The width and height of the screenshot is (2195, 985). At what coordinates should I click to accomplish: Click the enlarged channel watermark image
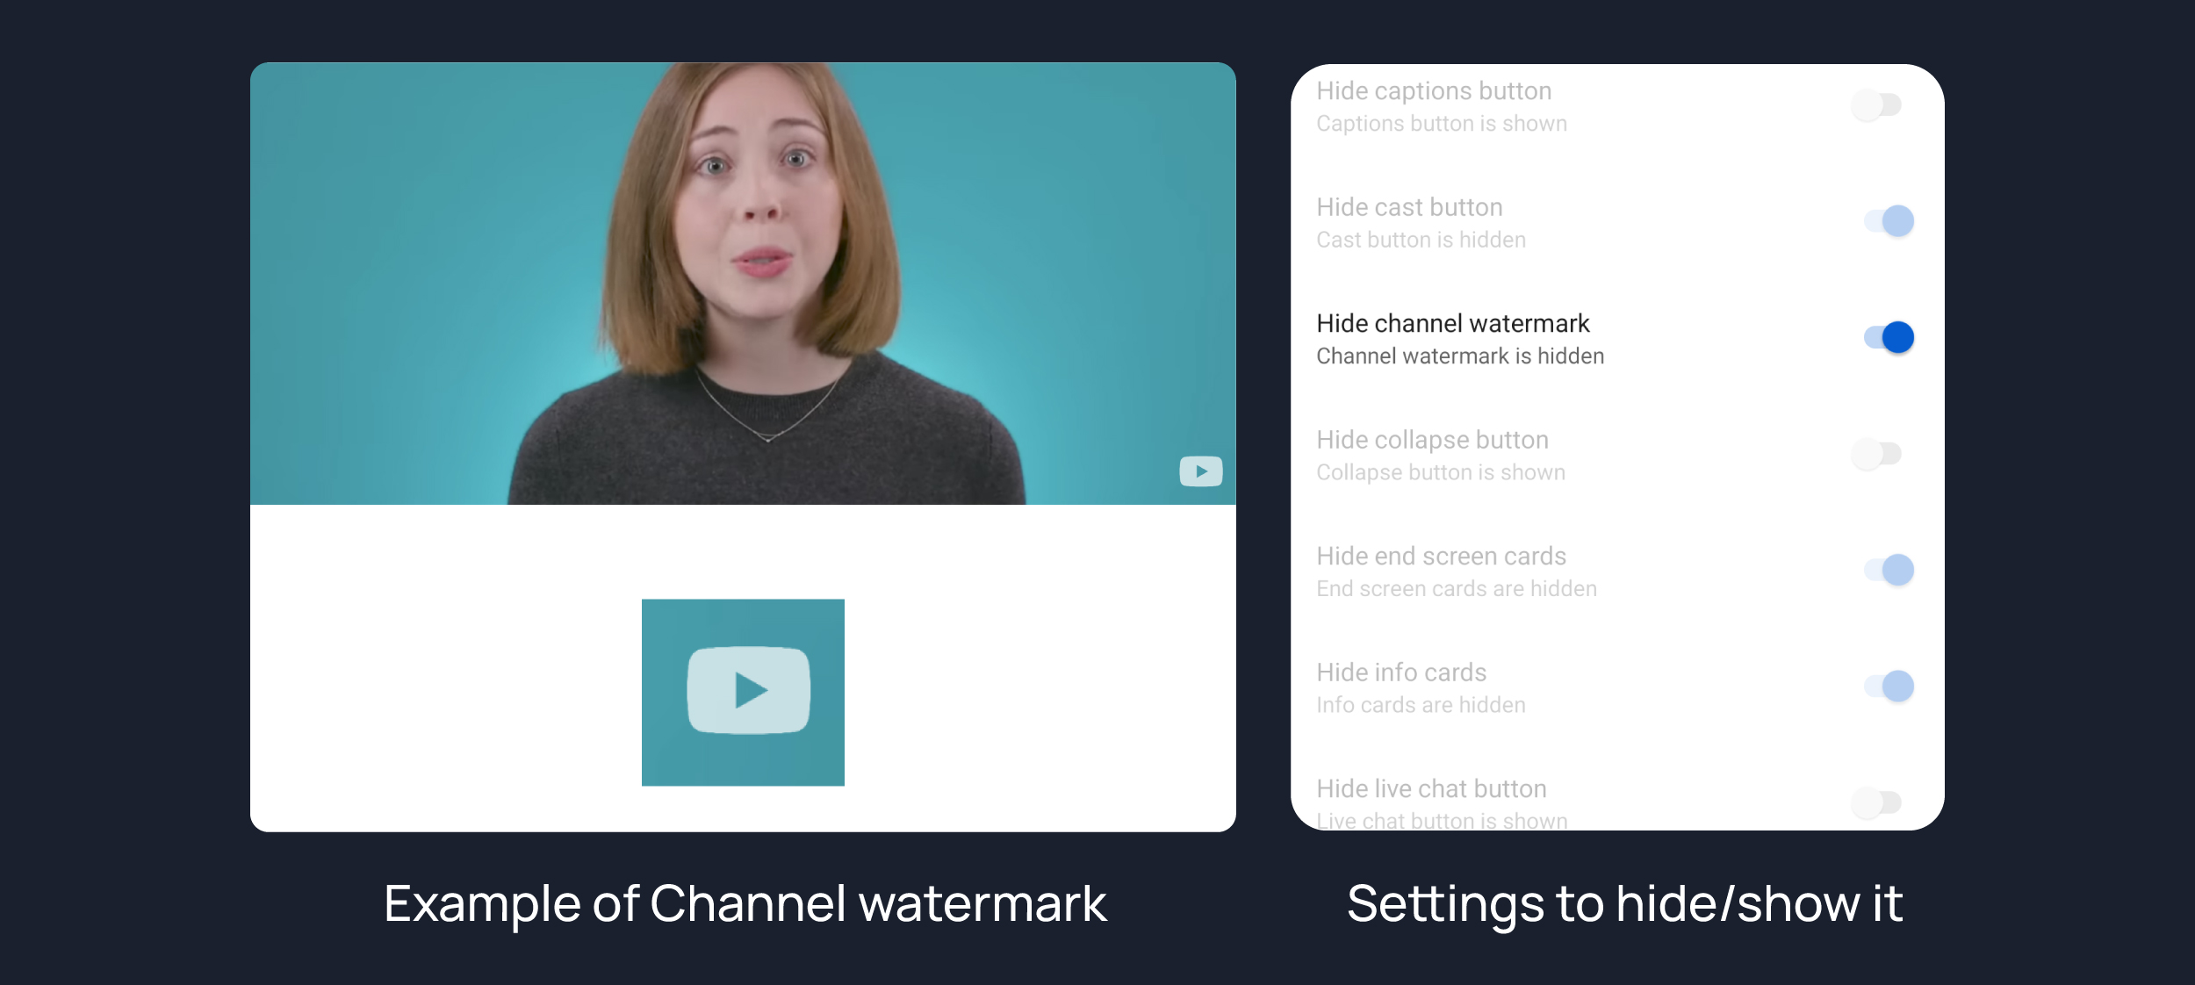tap(743, 692)
